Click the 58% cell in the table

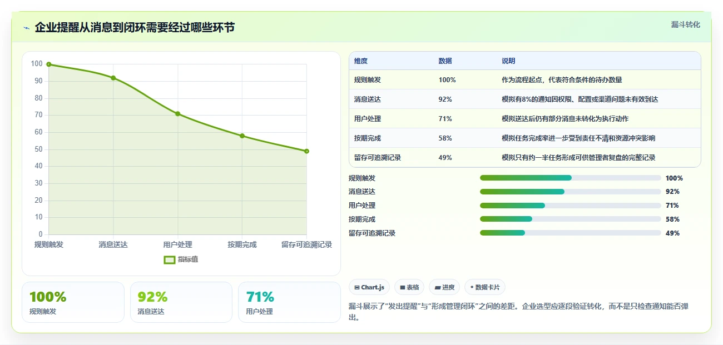pos(445,138)
